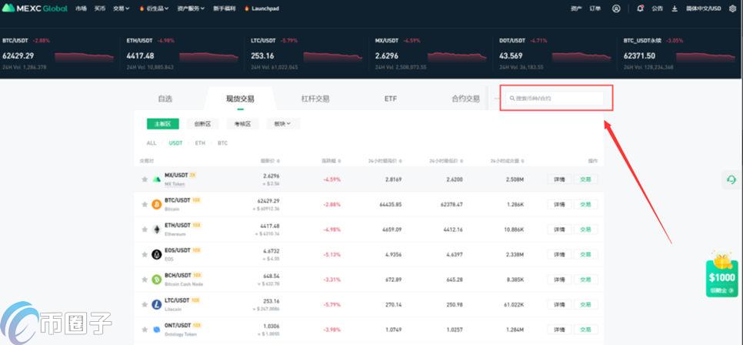Viewport: 743px width, 345px height.
Task: Sort by 24小时最高价 column header
Action: tap(385, 161)
